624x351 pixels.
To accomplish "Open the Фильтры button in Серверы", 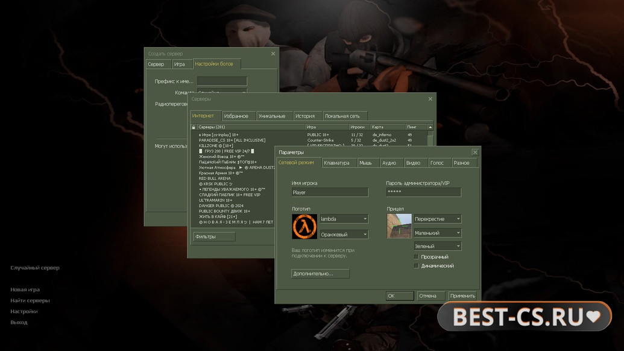I will [x=214, y=236].
